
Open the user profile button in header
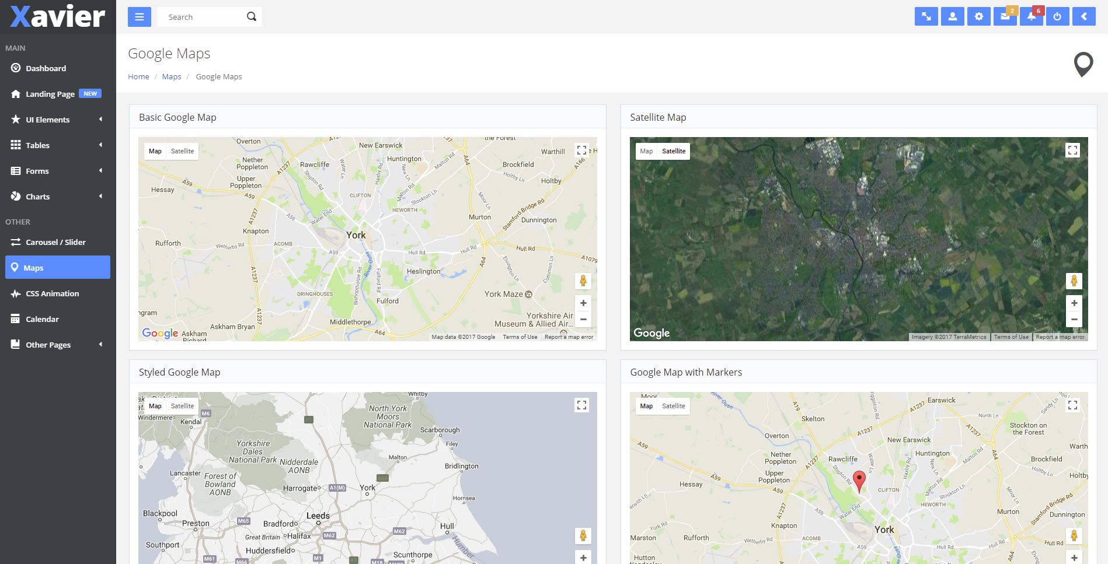(x=952, y=16)
